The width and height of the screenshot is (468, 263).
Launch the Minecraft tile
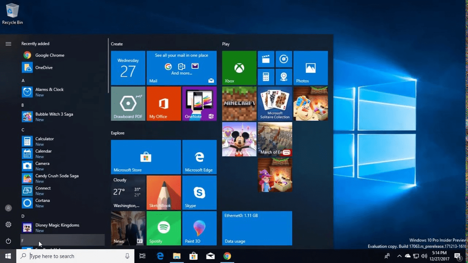[239, 103]
